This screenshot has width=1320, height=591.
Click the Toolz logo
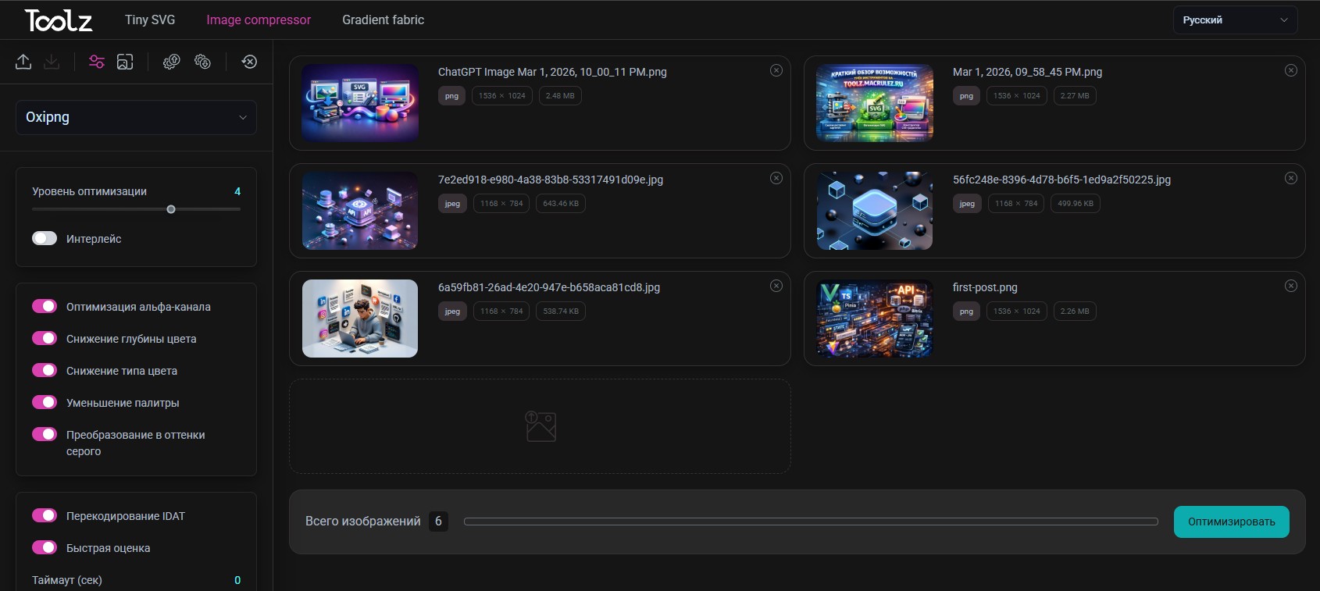point(59,20)
